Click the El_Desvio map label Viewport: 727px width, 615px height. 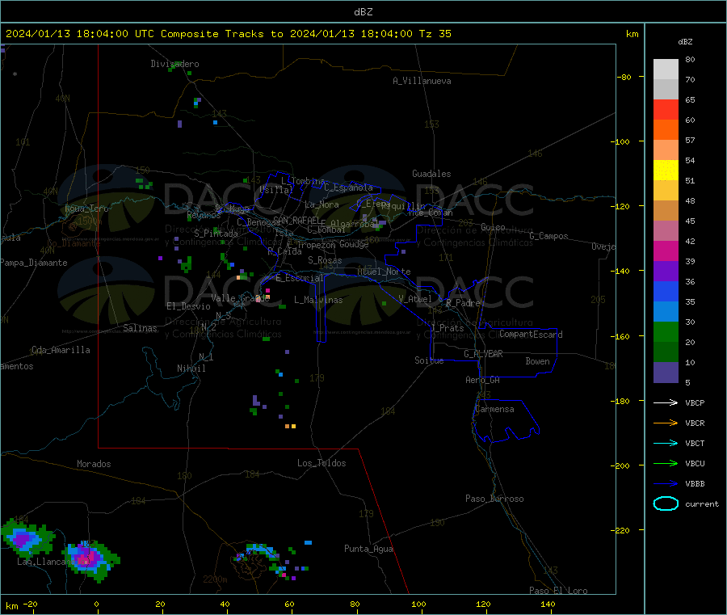tap(189, 306)
